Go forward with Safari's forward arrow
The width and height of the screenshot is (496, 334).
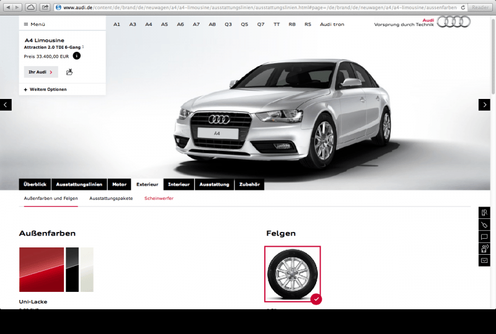coord(17,7)
